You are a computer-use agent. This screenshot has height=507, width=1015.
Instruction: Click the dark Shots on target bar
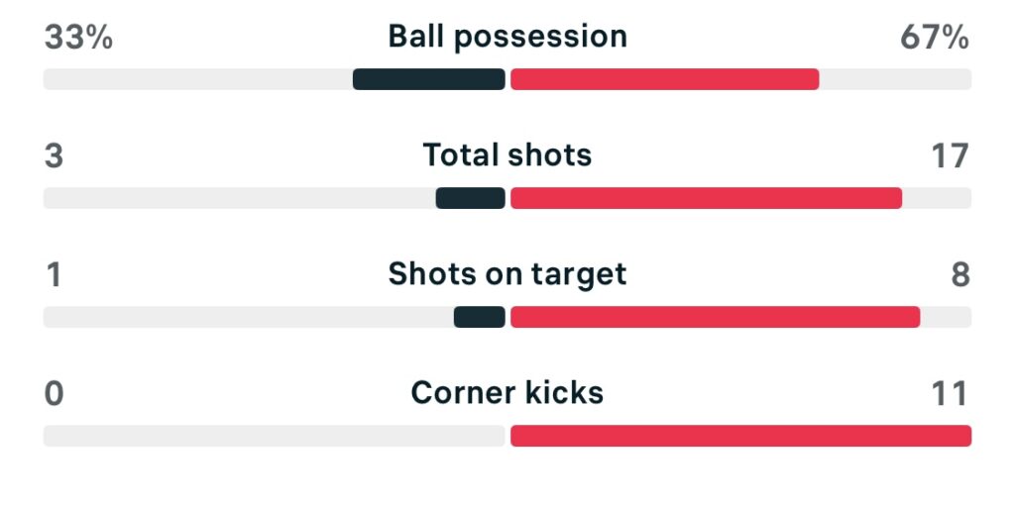(480, 317)
